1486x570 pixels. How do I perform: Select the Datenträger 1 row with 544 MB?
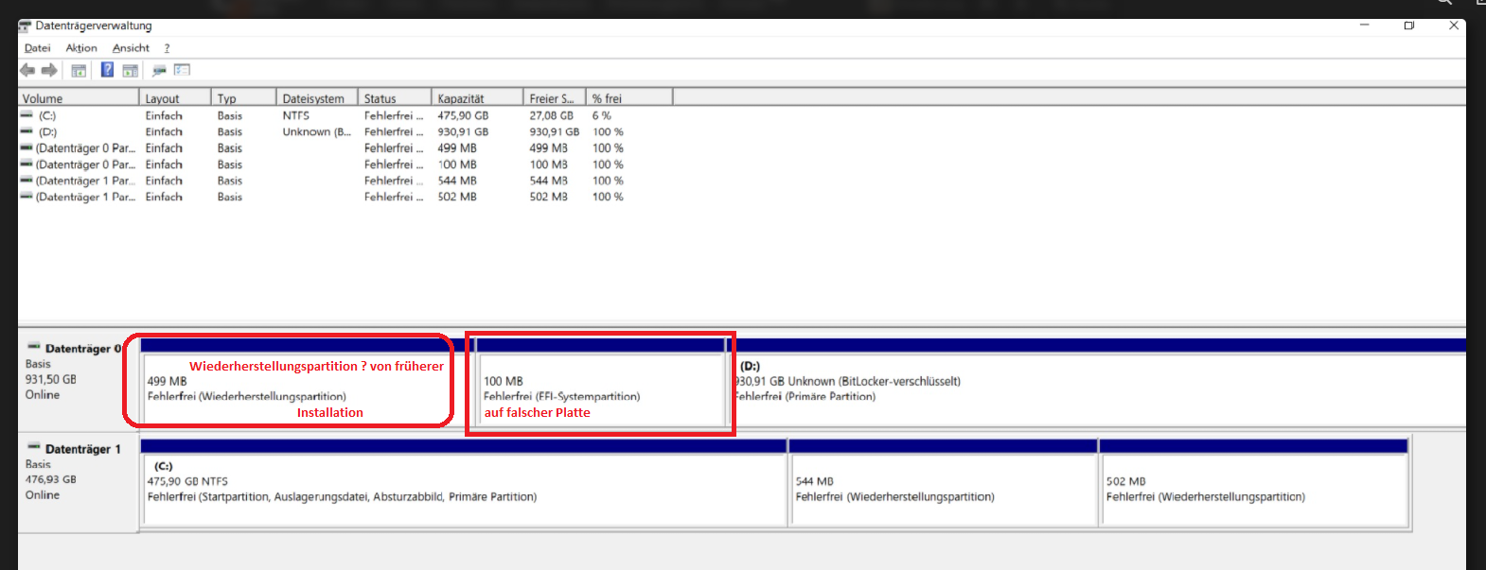[x=345, y=181]
